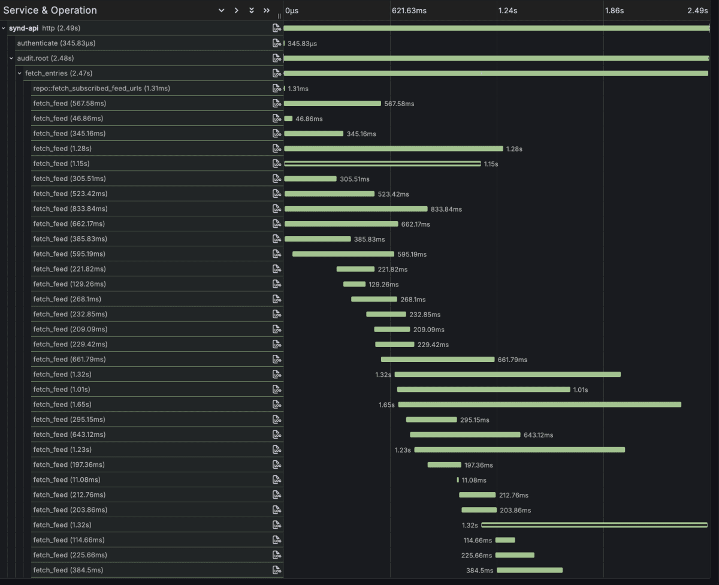719x585 pixels.
Task: Click the 225.66ms fetch_feed timeline bar
Action: tap(515, 555)
